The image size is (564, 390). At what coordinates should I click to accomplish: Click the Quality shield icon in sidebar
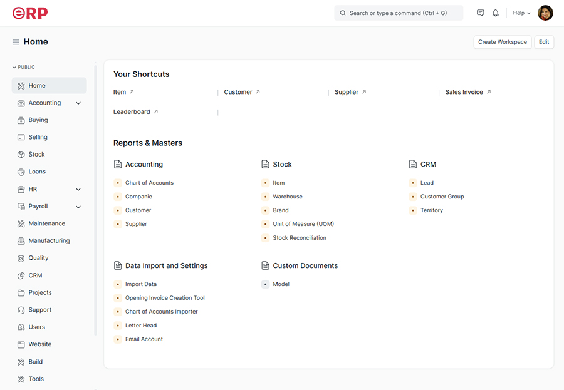(x=21, y=258)
